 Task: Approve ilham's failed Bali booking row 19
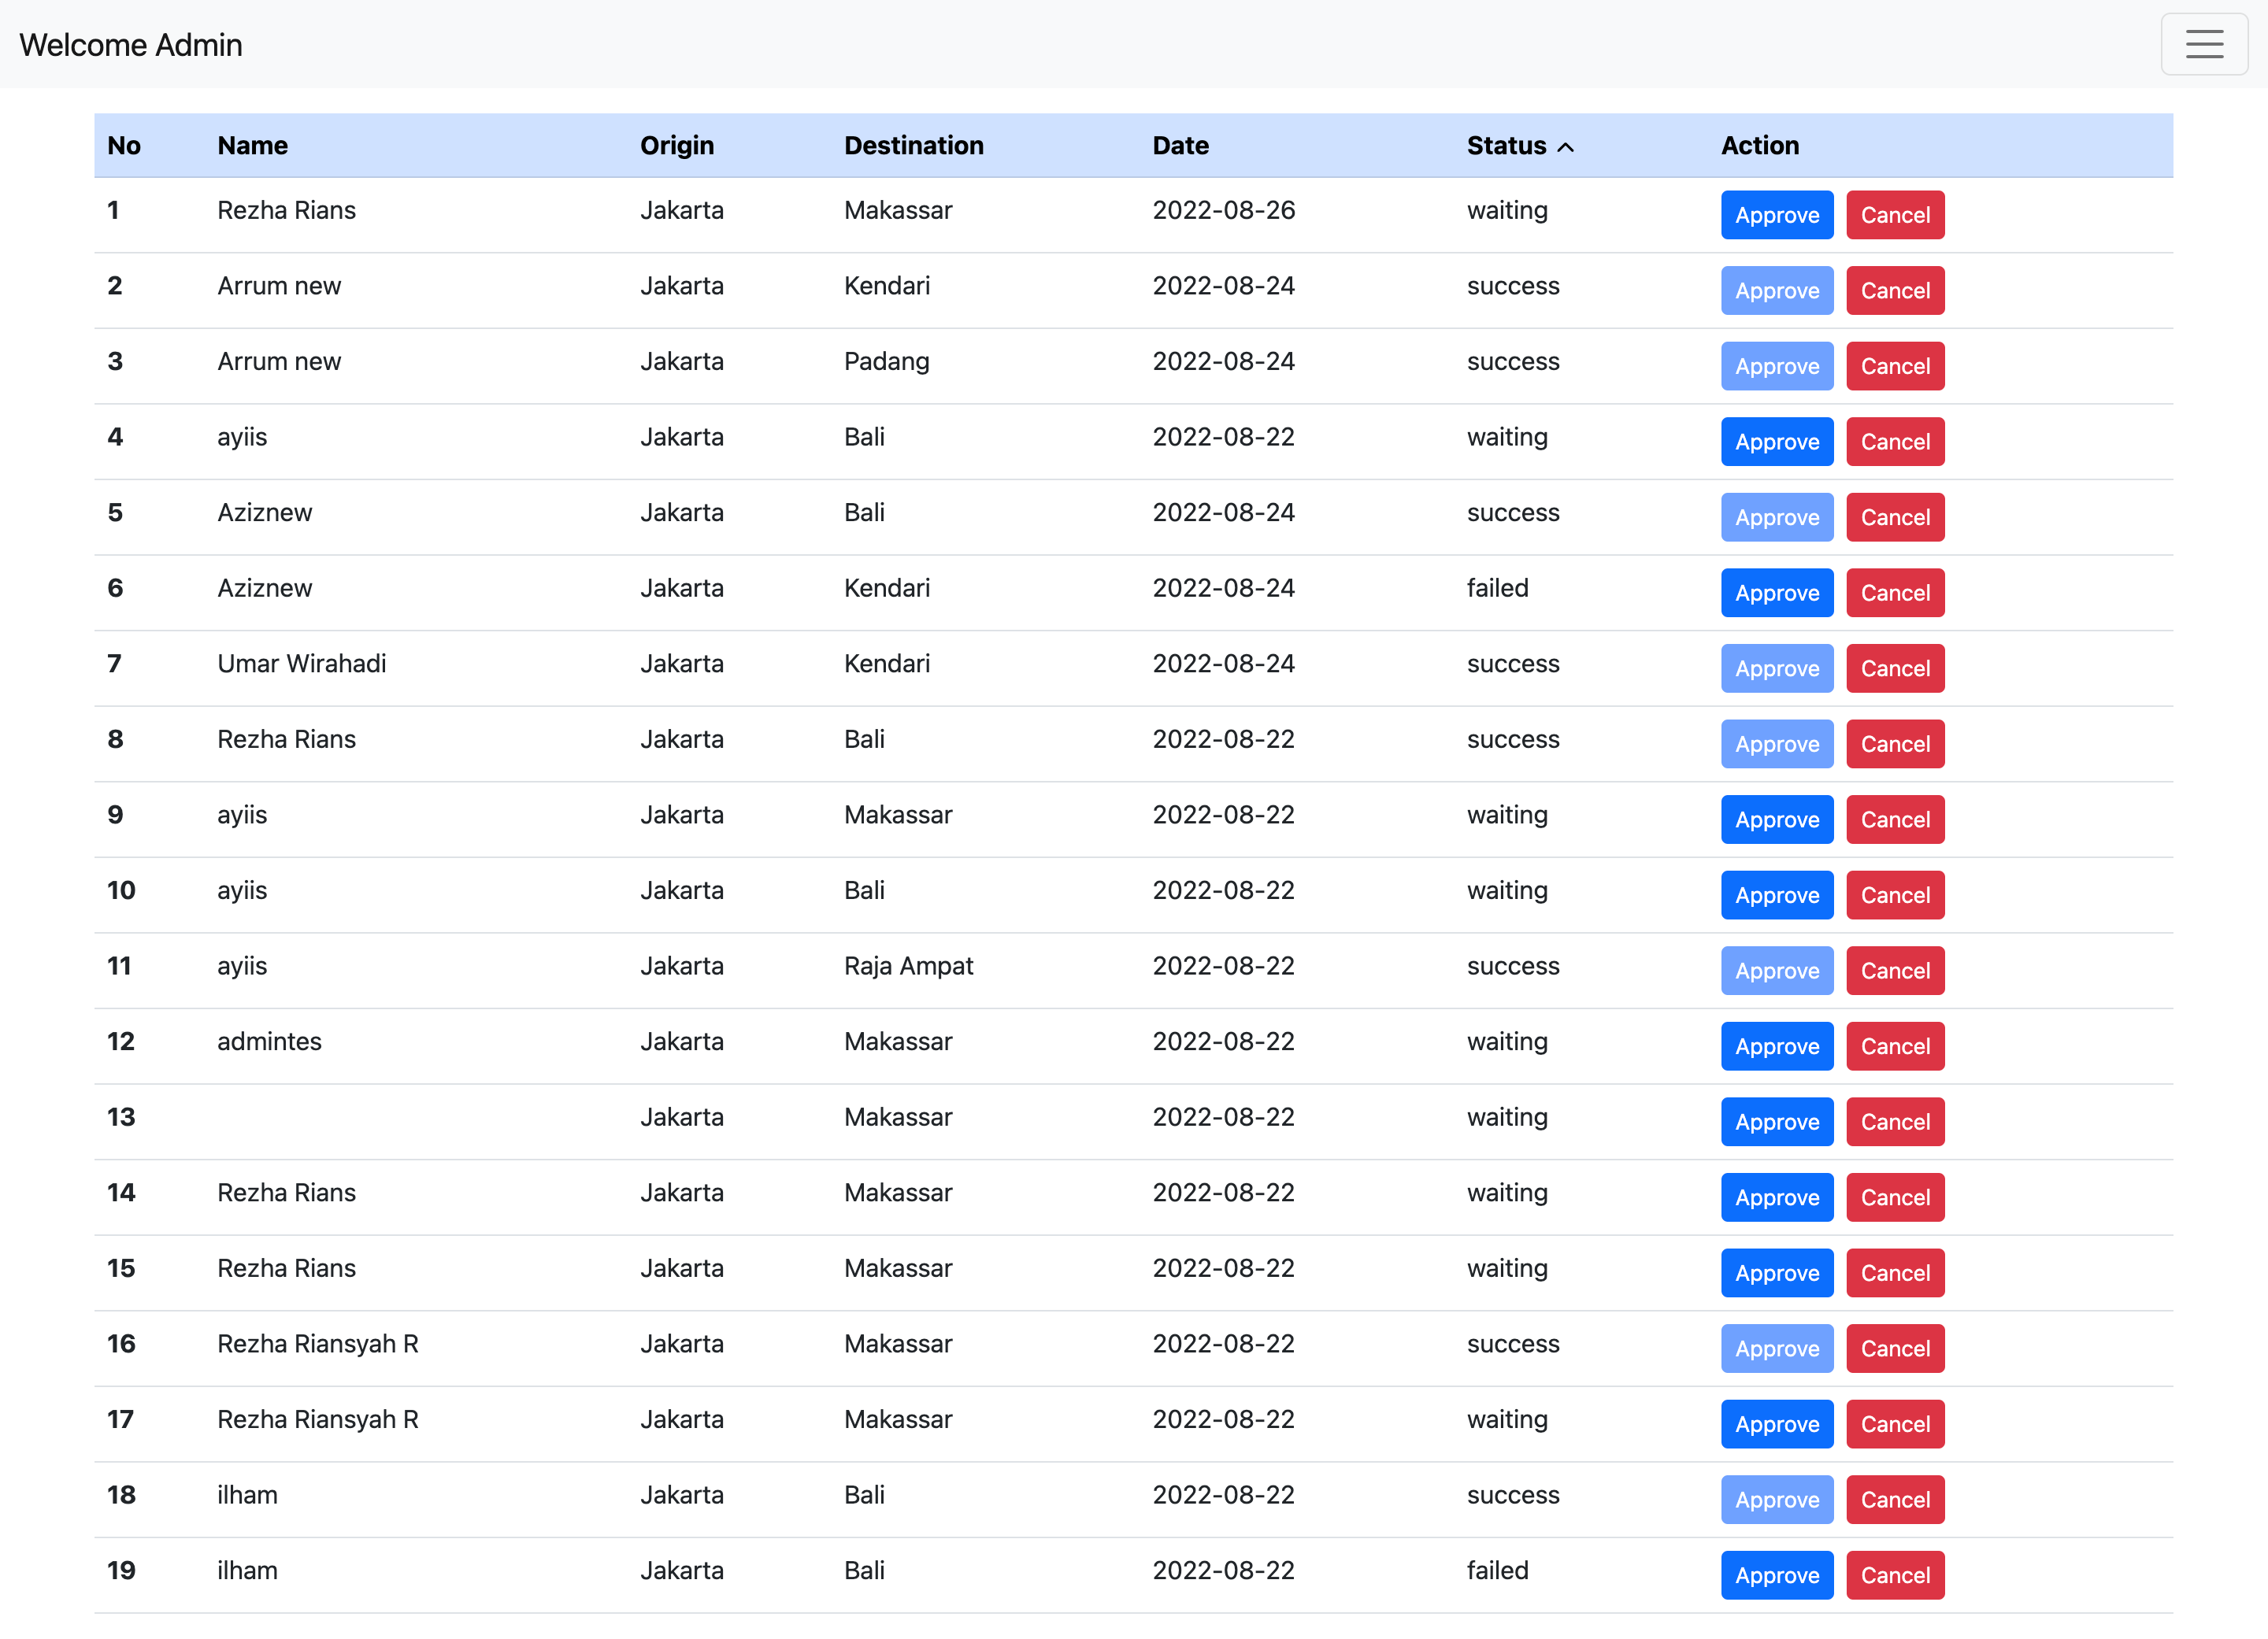pyautogui.click(x=1776, y=1574)
